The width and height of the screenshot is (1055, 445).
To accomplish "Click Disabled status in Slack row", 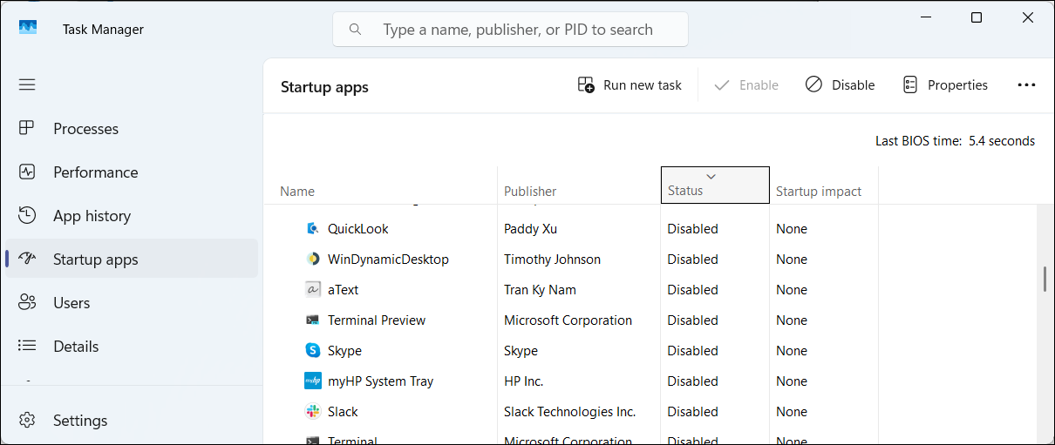I will click(692, 412).
